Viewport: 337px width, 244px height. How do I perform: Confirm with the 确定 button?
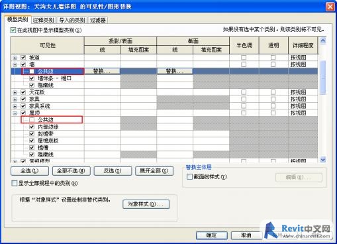(x=211, y=235)
